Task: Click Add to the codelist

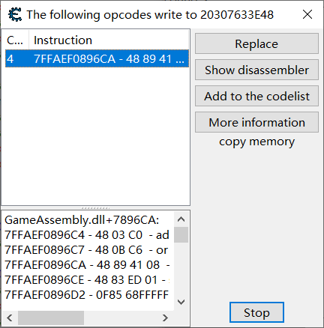Action: [x=256, y=96]
